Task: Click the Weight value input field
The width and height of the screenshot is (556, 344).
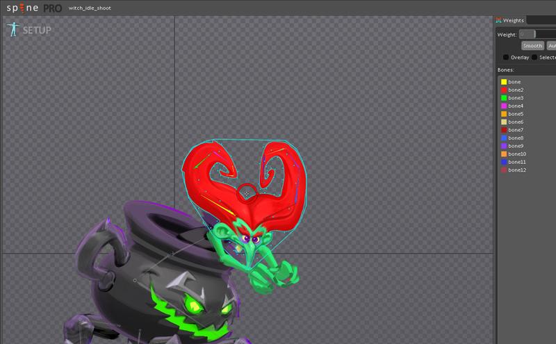Action: [x=527, y=34]
